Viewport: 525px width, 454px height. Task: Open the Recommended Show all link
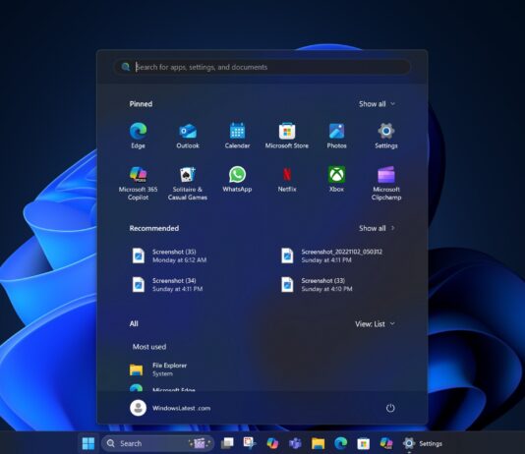point(377,228)
